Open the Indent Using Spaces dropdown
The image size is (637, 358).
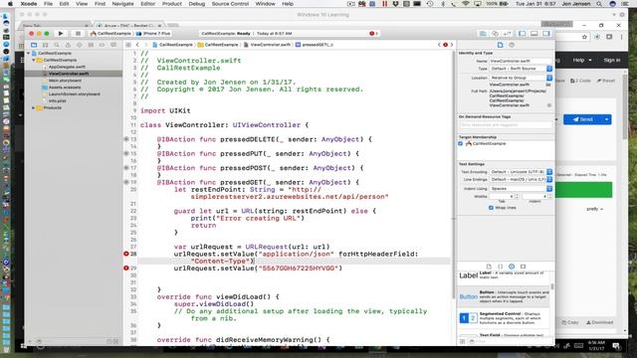[x=521, y=188]
